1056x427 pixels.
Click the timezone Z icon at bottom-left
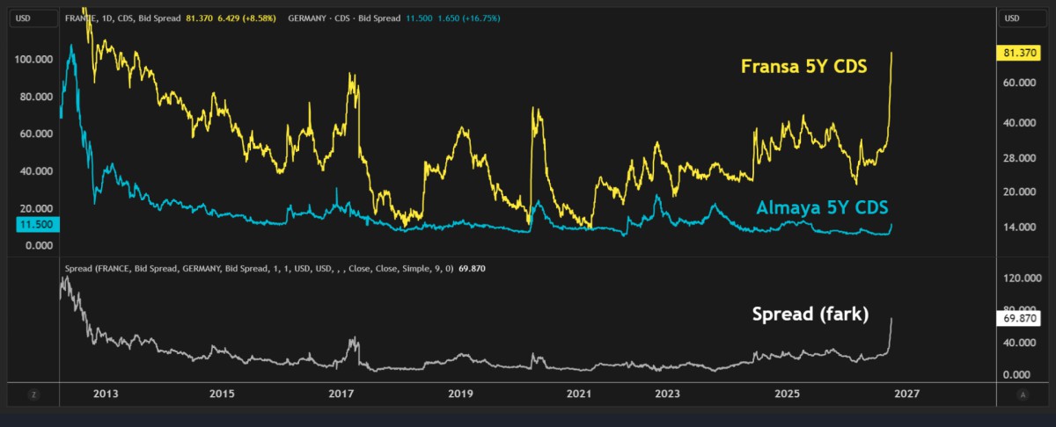click(33, 395)
